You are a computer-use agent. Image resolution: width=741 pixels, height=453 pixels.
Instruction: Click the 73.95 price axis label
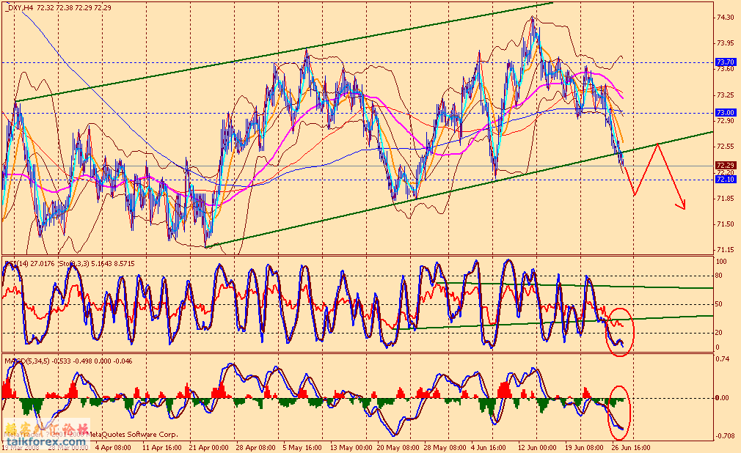click(725, 43)
